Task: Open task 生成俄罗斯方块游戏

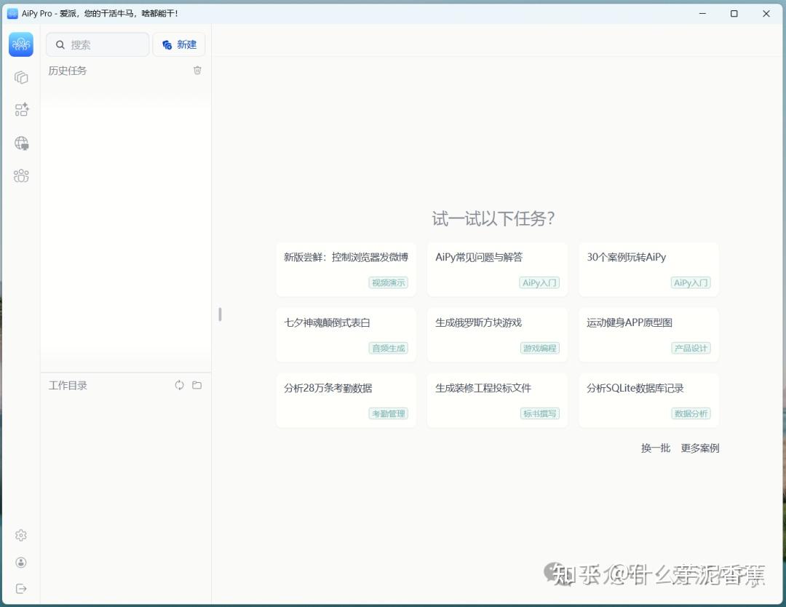Action: [497, 335]
